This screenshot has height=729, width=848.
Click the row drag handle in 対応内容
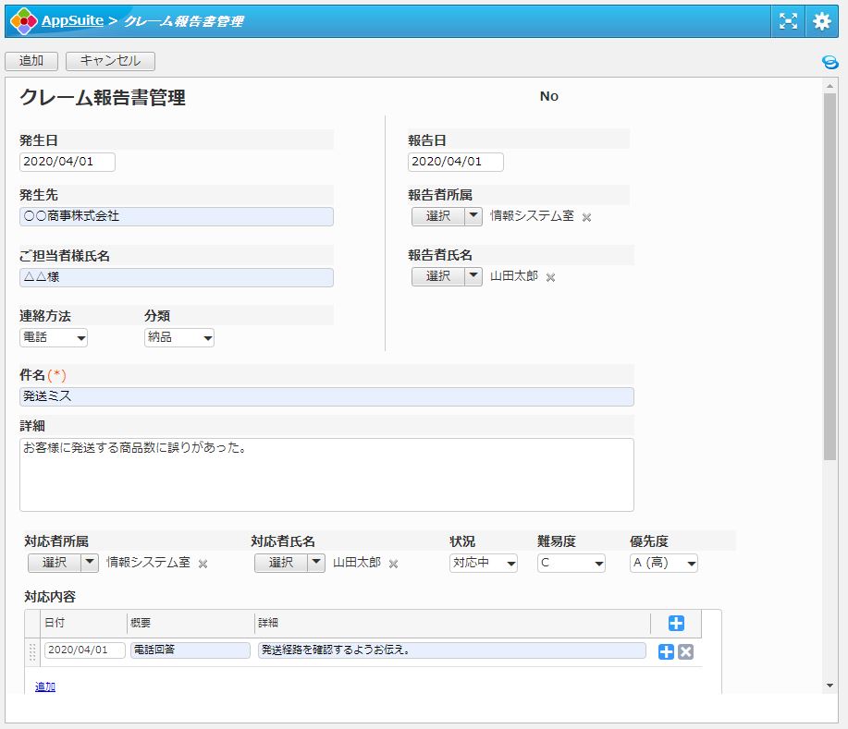pos(32,651)
